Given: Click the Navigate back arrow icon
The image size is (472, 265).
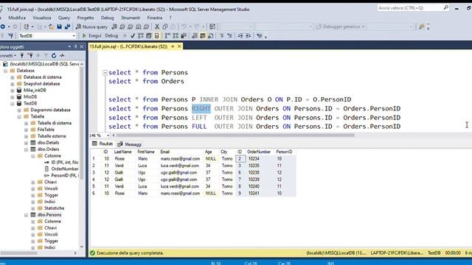Looking at the screenshot, I should coord(3,26).
